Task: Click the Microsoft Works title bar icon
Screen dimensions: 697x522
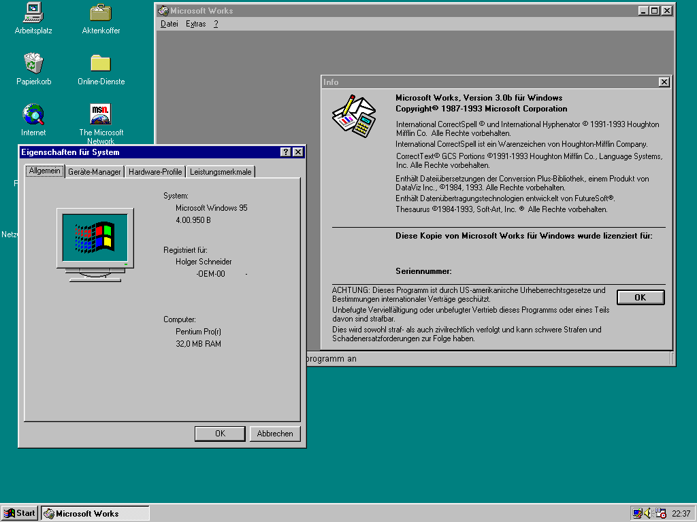Action: 163,11
